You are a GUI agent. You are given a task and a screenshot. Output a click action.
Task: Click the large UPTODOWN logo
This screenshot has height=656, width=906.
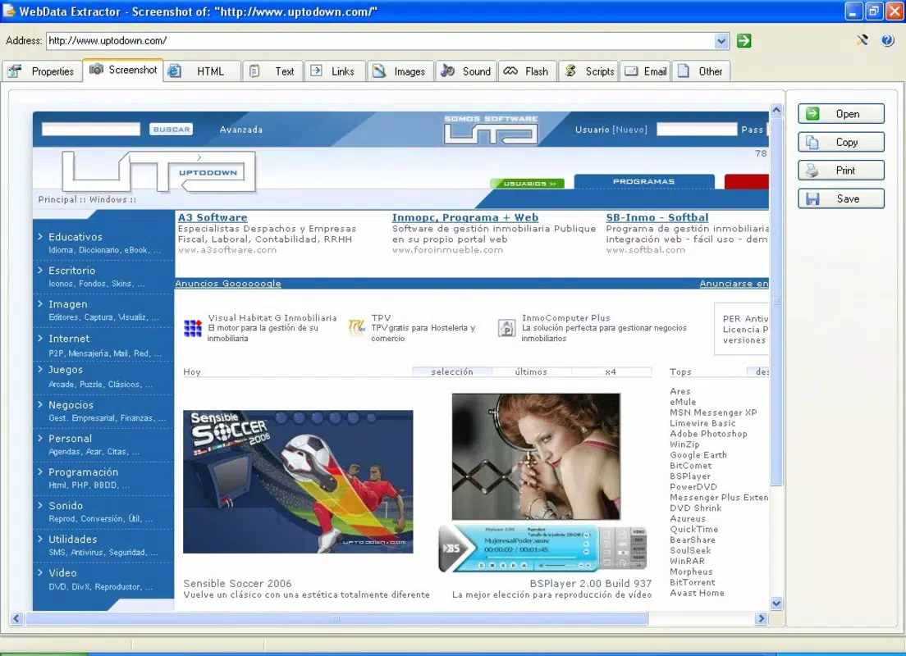(x=158, y=171)
